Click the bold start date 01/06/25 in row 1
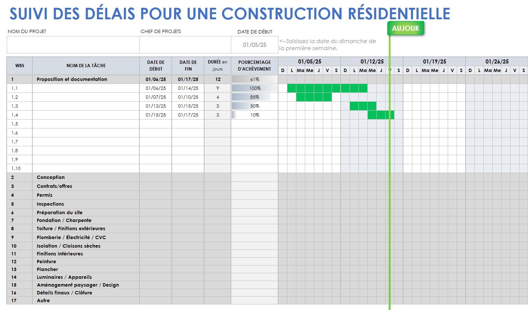The width and height of the screenshot is (528, 310). 156,79
